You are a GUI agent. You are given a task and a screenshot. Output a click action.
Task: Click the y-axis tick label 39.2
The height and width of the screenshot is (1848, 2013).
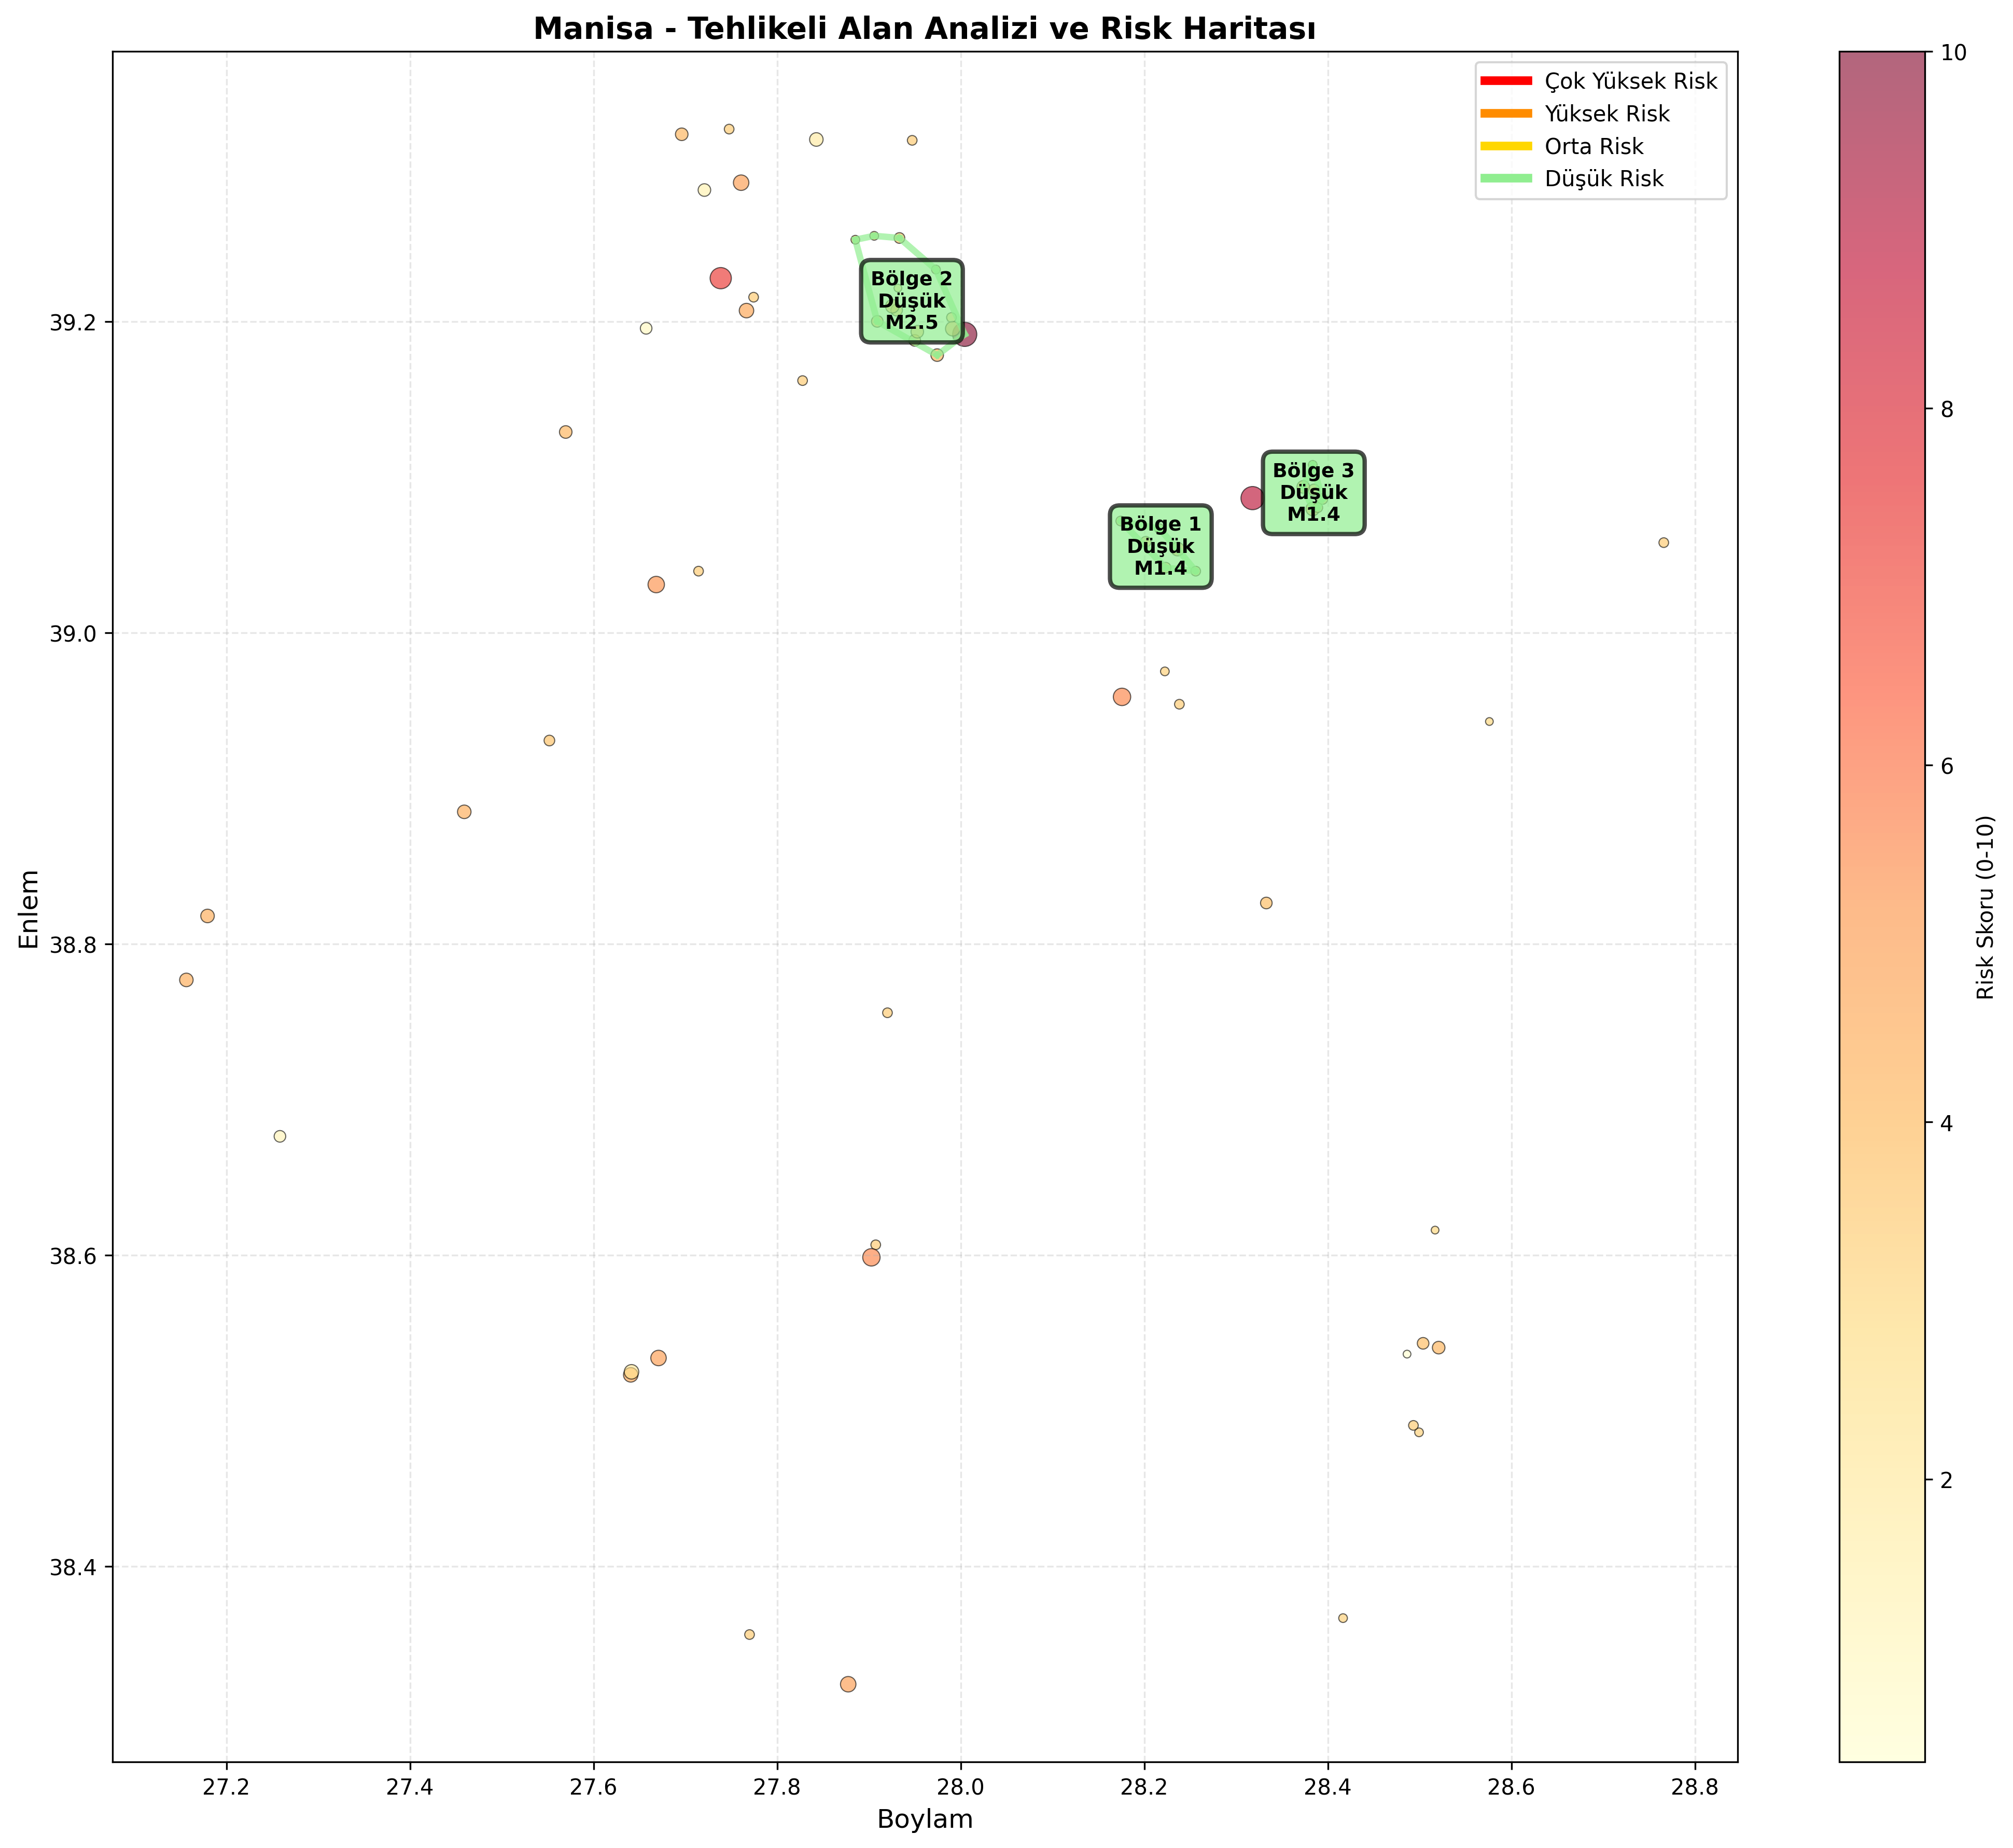click(74, 323)
